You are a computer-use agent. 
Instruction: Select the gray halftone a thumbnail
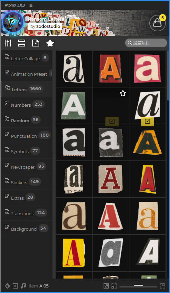(x=110, y=253)
